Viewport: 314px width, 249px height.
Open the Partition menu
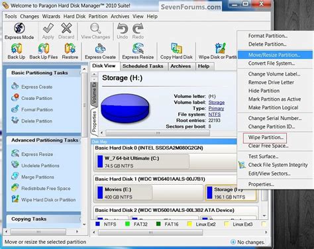point(98,17)
